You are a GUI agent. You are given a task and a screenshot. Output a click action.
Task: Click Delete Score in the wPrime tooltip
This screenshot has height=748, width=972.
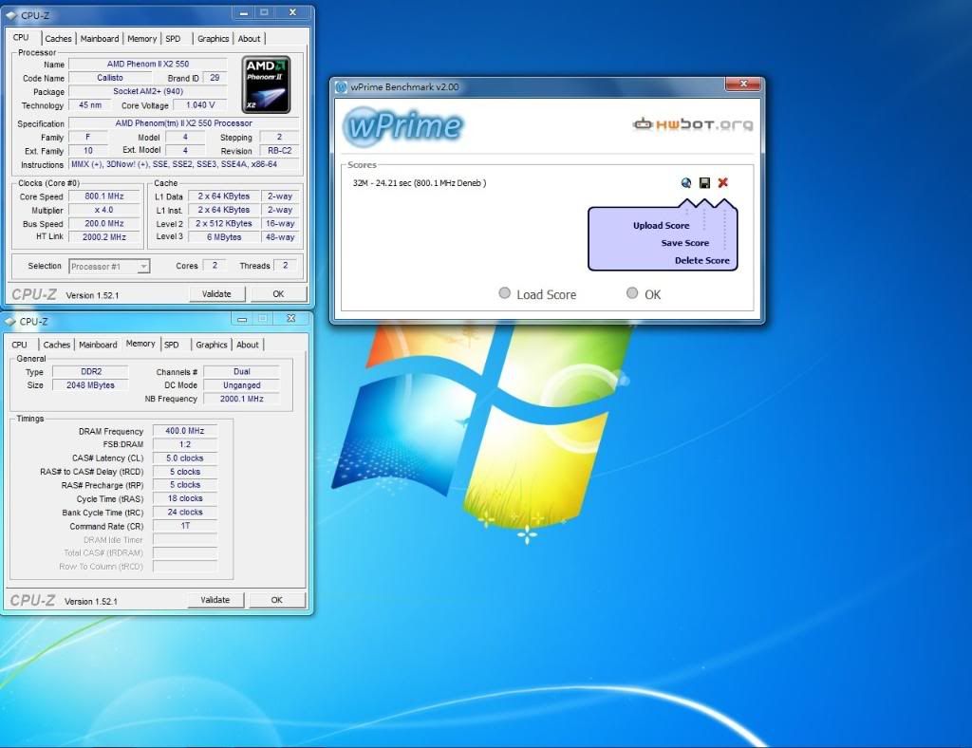(x=702, y=260)
